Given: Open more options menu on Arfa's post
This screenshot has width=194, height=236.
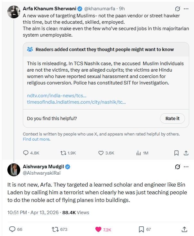Looking at the screenshot, I should coord(186,9).
